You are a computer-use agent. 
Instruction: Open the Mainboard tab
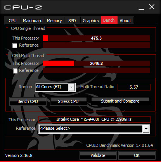33,21
